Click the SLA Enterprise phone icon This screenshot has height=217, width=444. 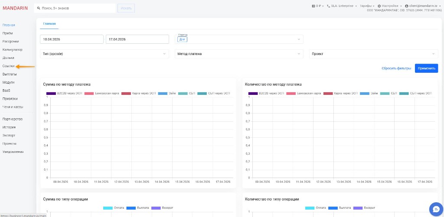click(x=328, y=6)
